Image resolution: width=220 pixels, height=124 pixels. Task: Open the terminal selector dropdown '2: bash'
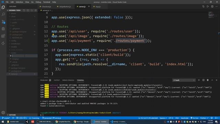184,80
